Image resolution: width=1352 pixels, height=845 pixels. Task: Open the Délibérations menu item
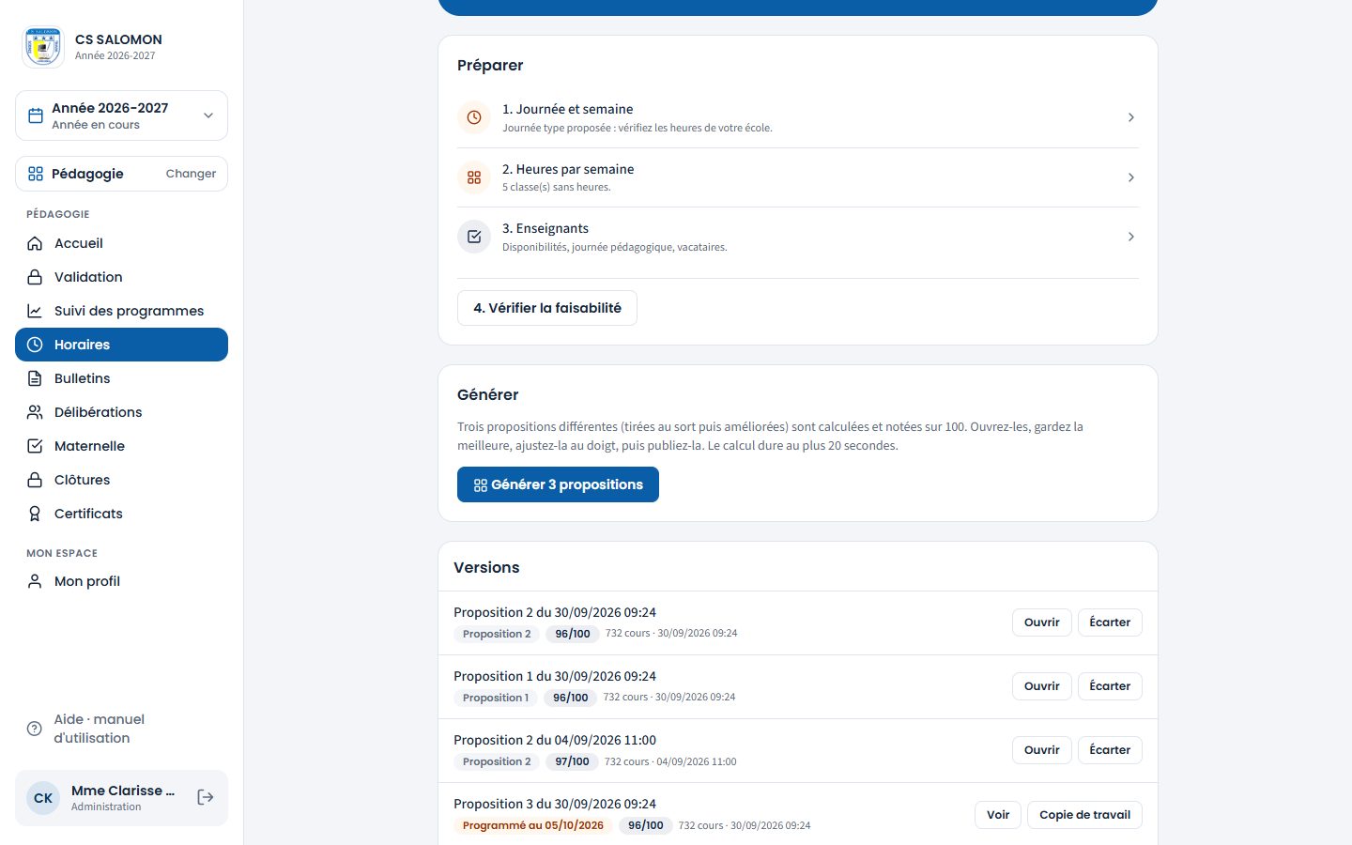pos(121,412)
